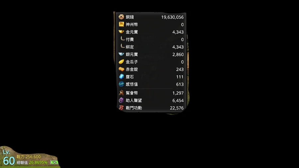The width and height of the screenshot is (299, 168).
Task: Click the blue 靈石 gem icon
Action: 121,77
